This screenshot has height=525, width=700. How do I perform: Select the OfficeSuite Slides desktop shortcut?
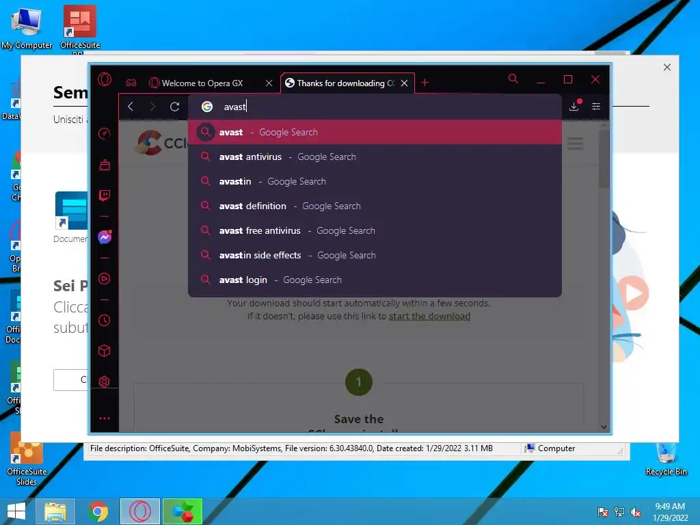click(27, 460)
